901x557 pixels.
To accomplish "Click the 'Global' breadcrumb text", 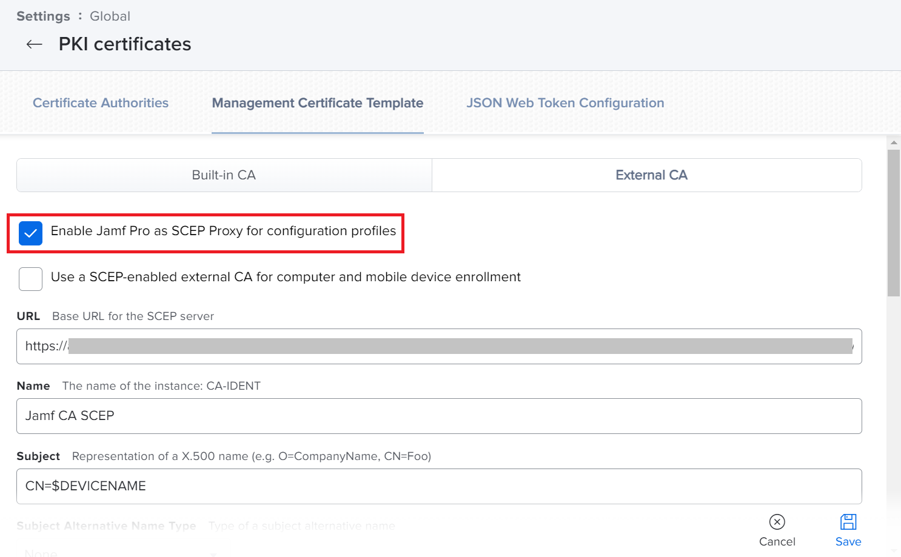I will click(110, 16).
